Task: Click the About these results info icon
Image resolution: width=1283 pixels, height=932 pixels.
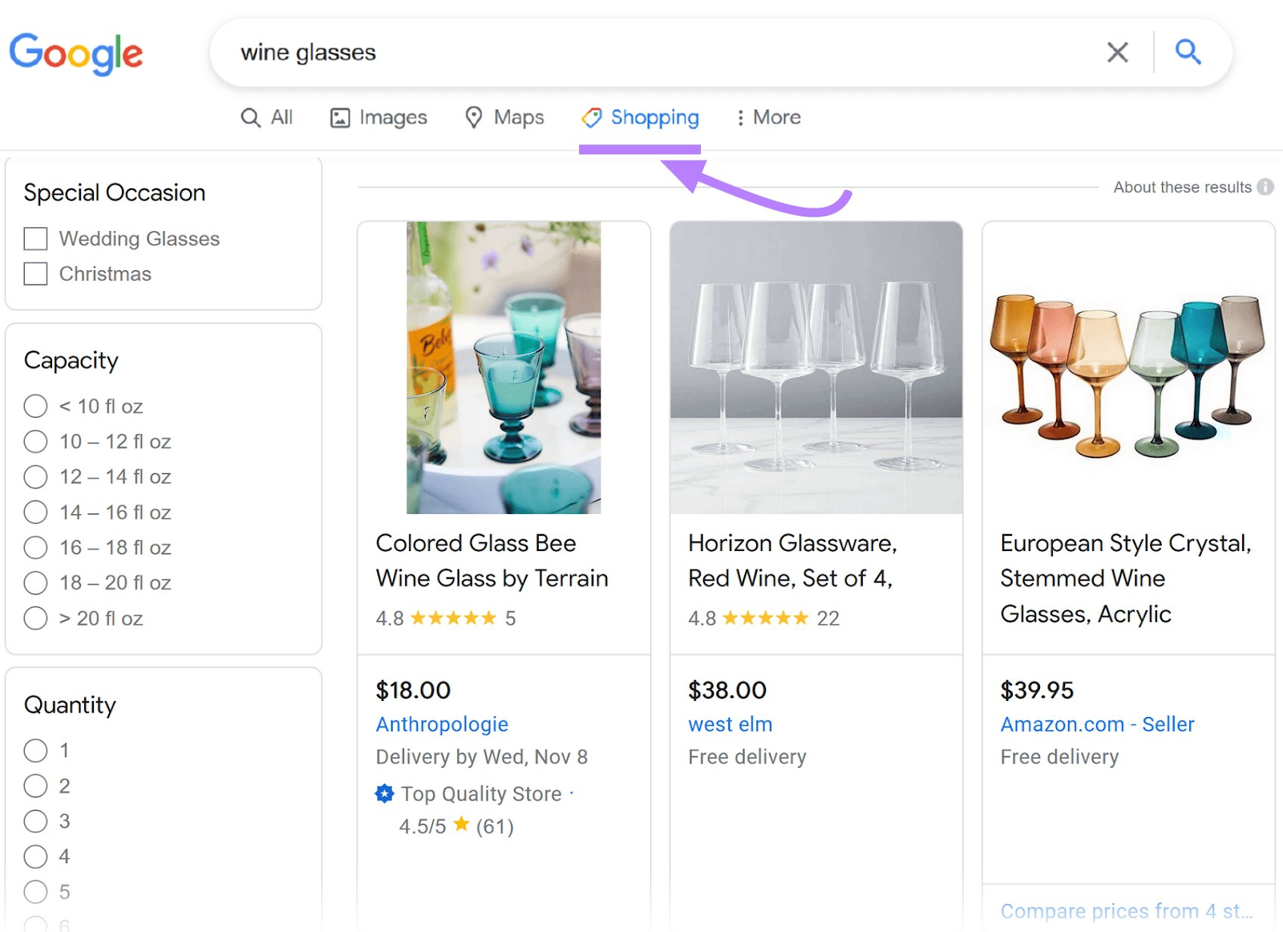Action: click(1265, 187)
